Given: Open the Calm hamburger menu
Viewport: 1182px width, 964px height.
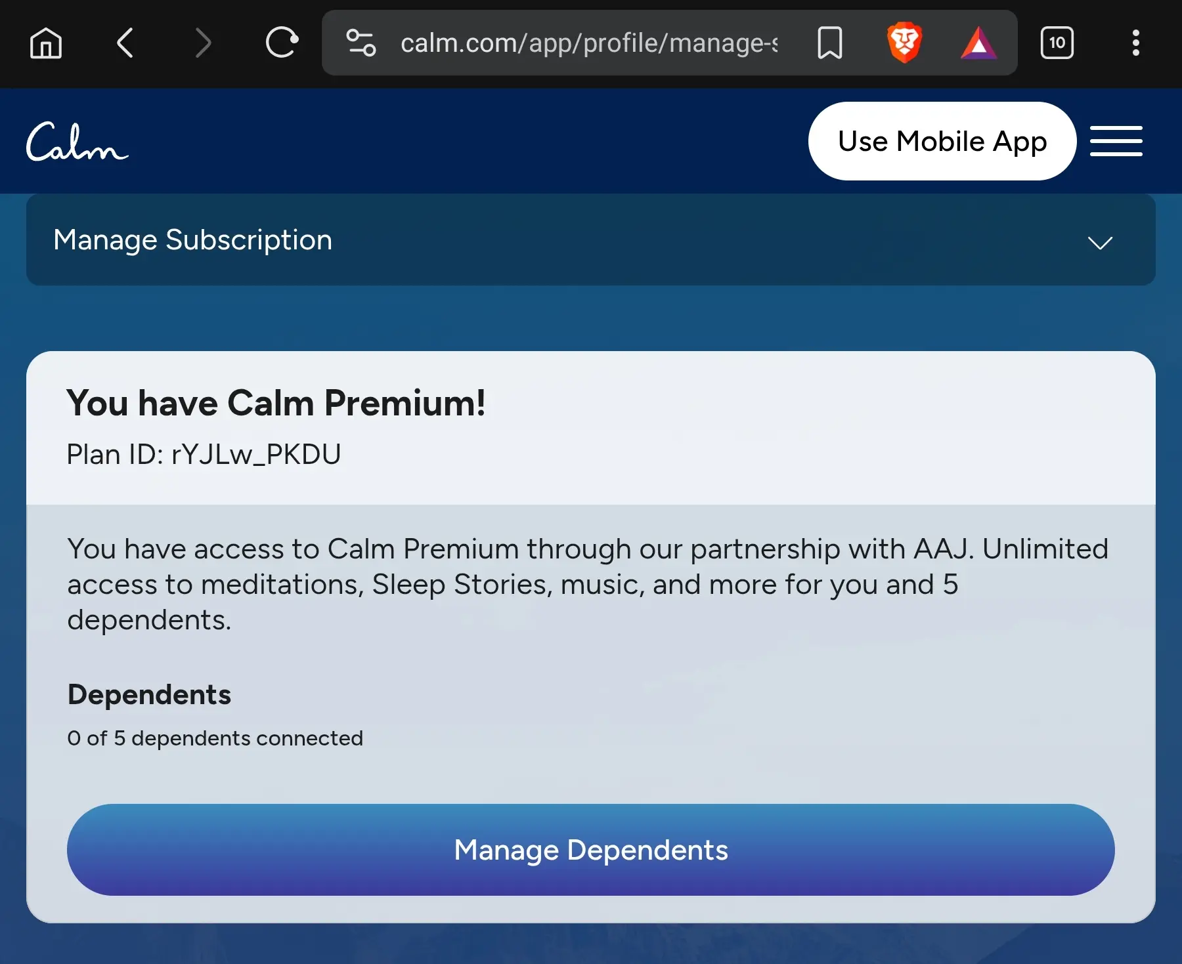Looking at the screenshot, I should click(1116, 141).
